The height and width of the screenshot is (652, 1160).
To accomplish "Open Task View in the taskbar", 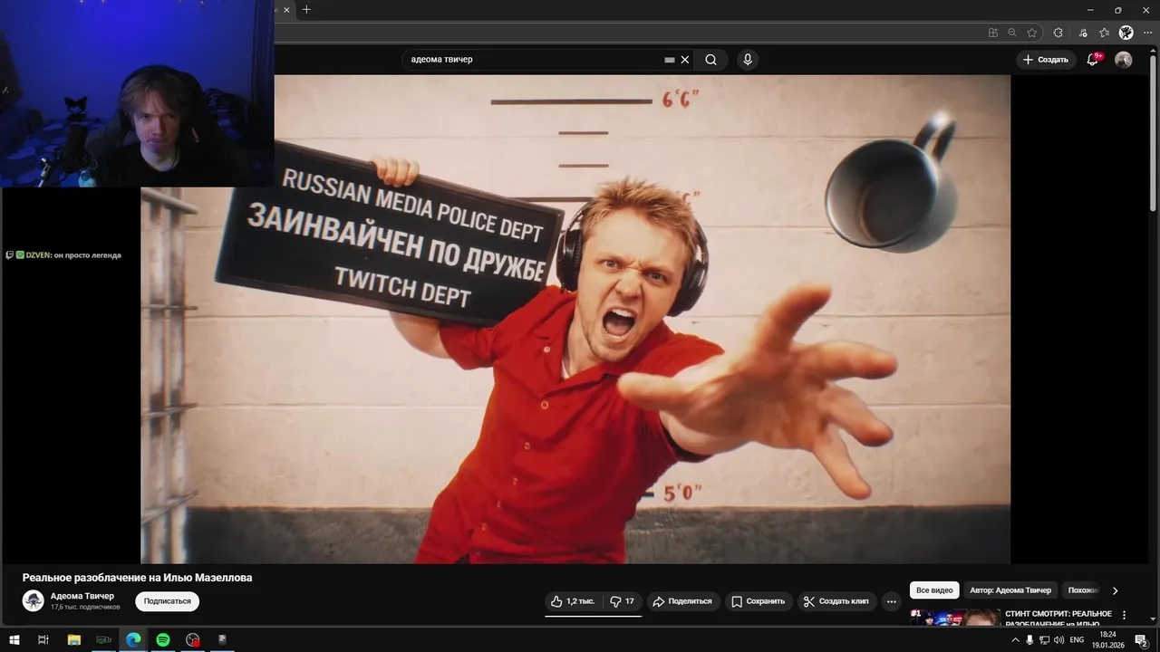I will (43, 639).
